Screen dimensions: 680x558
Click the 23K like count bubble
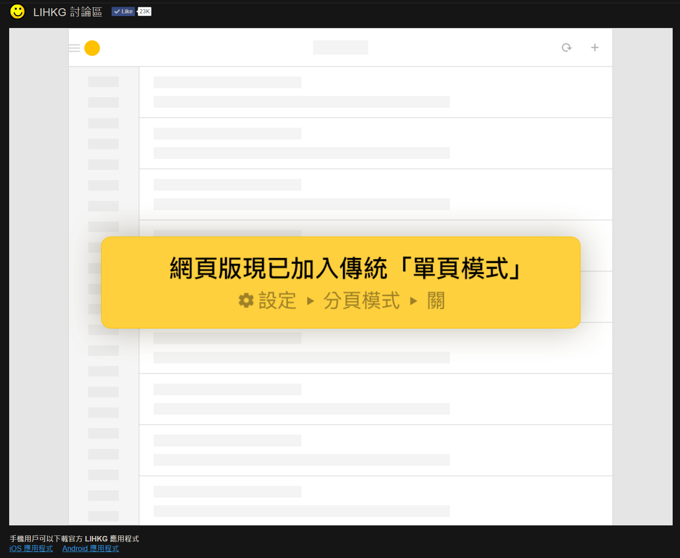coord(144,11)
